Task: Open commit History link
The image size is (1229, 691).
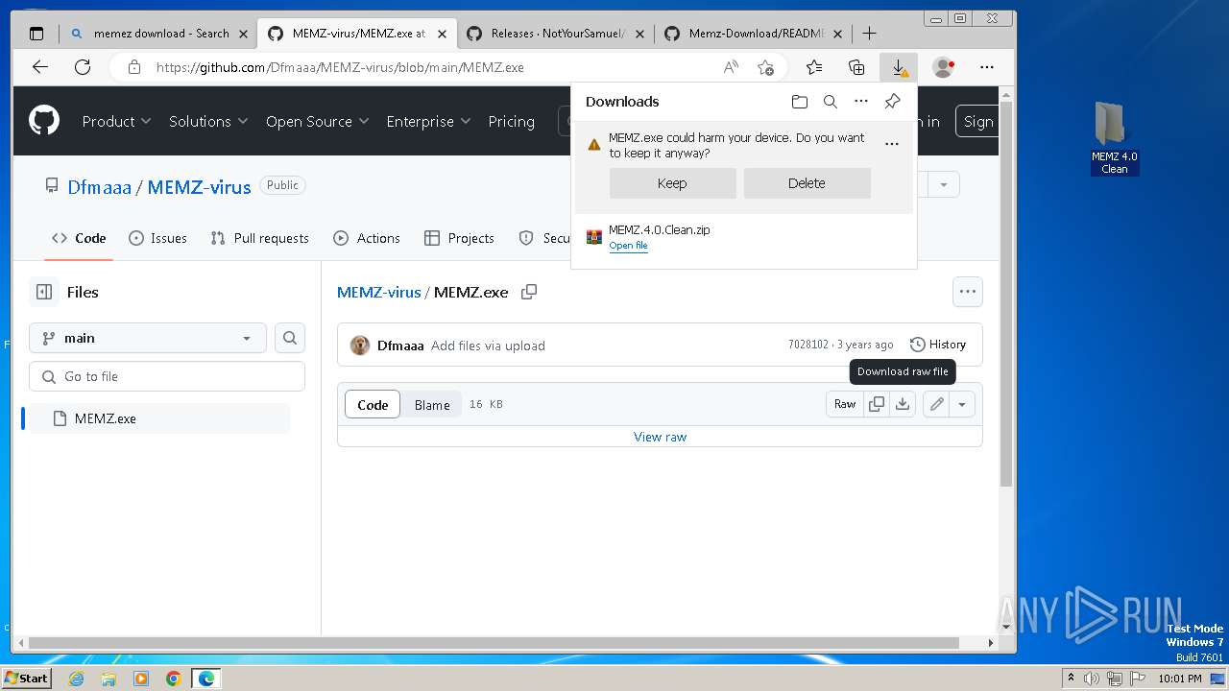Action: pos(937,345)
